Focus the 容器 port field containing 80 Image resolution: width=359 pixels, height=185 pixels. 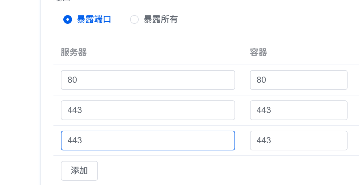(x=298, y=80)
